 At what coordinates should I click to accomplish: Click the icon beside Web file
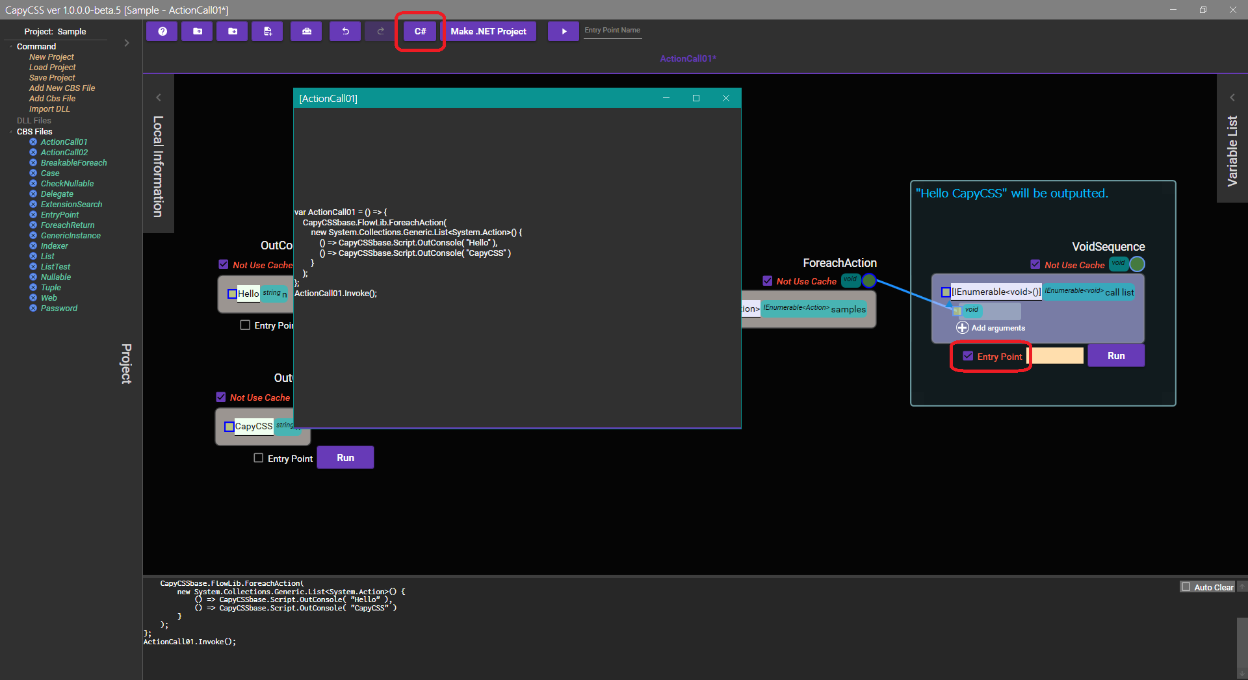(x=33, y=297)
